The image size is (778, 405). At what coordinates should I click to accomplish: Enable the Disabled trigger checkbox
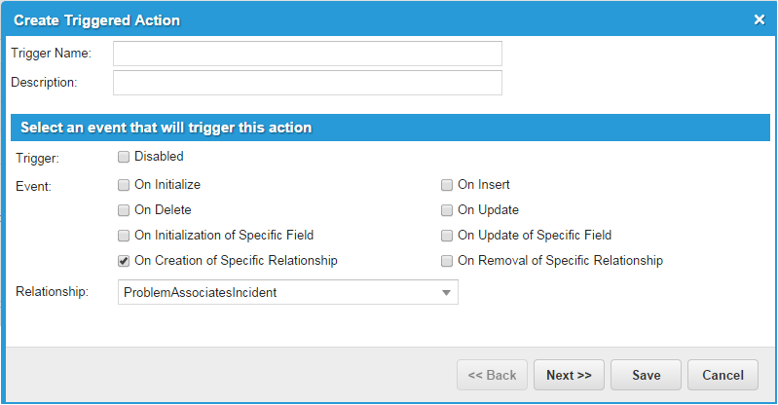[124, 157]
